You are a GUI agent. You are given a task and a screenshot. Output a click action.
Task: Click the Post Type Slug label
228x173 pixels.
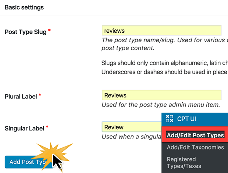tap(26, 32)
